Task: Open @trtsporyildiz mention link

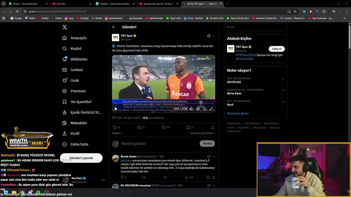Action: click(x=245, y=59)
